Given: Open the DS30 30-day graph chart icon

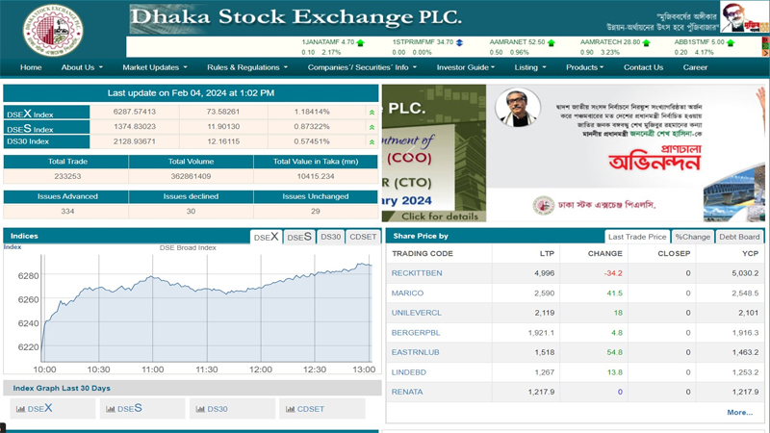Looking at the screenshot, I should (201, 409).
